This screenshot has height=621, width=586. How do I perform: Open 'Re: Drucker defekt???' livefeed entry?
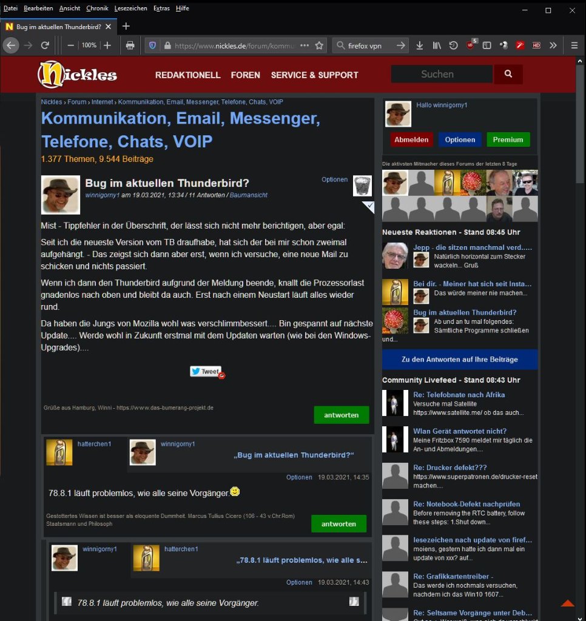click(450, 468)
